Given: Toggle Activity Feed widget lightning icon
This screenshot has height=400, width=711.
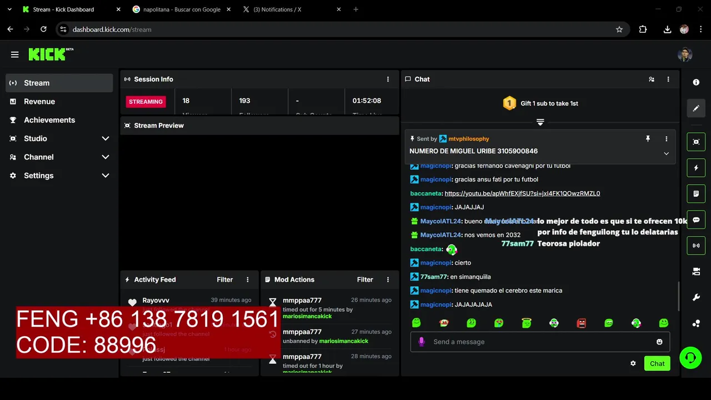Looking at the screenshot, I should coord(696,168).
